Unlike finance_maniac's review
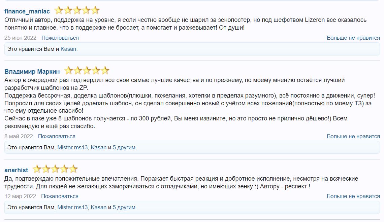Viewport: 384px width, 222px height. (353, 38)
